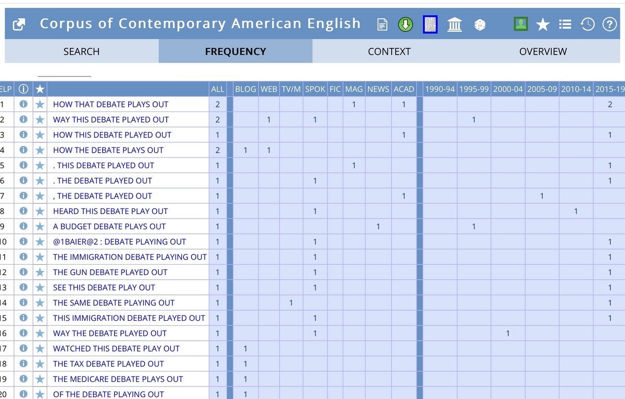Viewport: 625px width, 399px height.
Task: Click the info icon in table header
Action: click(23, 89)
